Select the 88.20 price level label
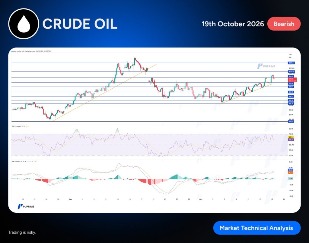 [291, 100]
